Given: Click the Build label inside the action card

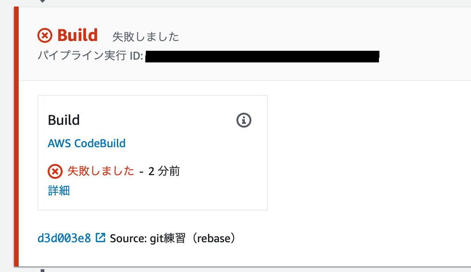Looking at the screenshot, I should pyautogui.click(x=64, y=120).
